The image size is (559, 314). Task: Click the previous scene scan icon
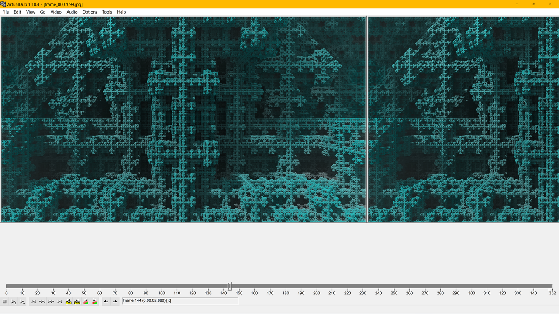pos(86,302)
